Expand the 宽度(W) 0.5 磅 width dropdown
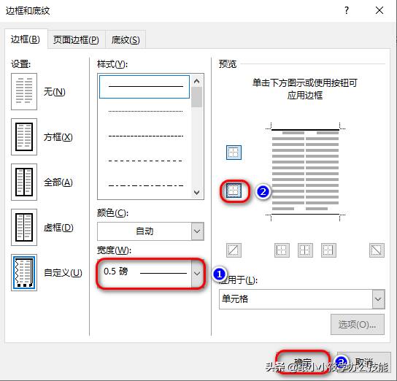The height and width of the screenshot is (381, 397). pyautogui.click(x=150, y=273)
